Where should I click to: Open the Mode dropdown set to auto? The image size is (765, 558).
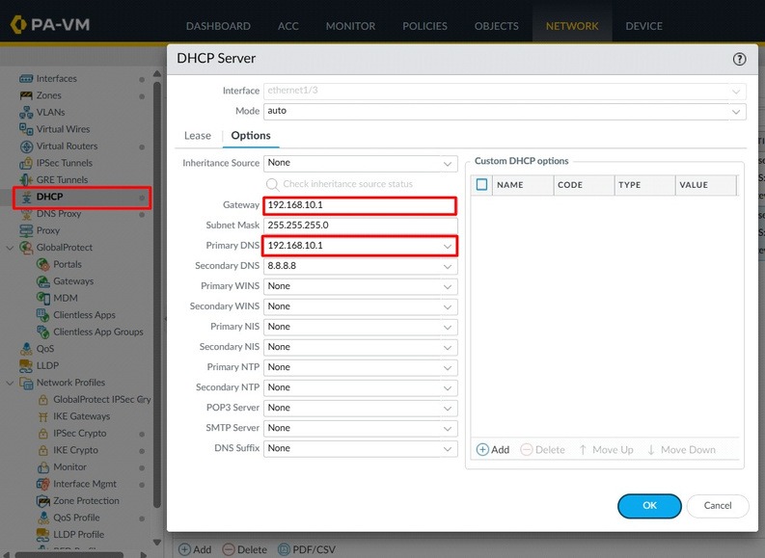click(x=505, y=111)
